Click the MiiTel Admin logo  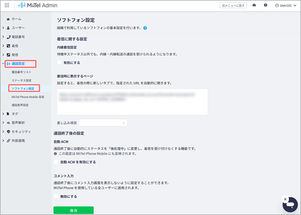38,6
